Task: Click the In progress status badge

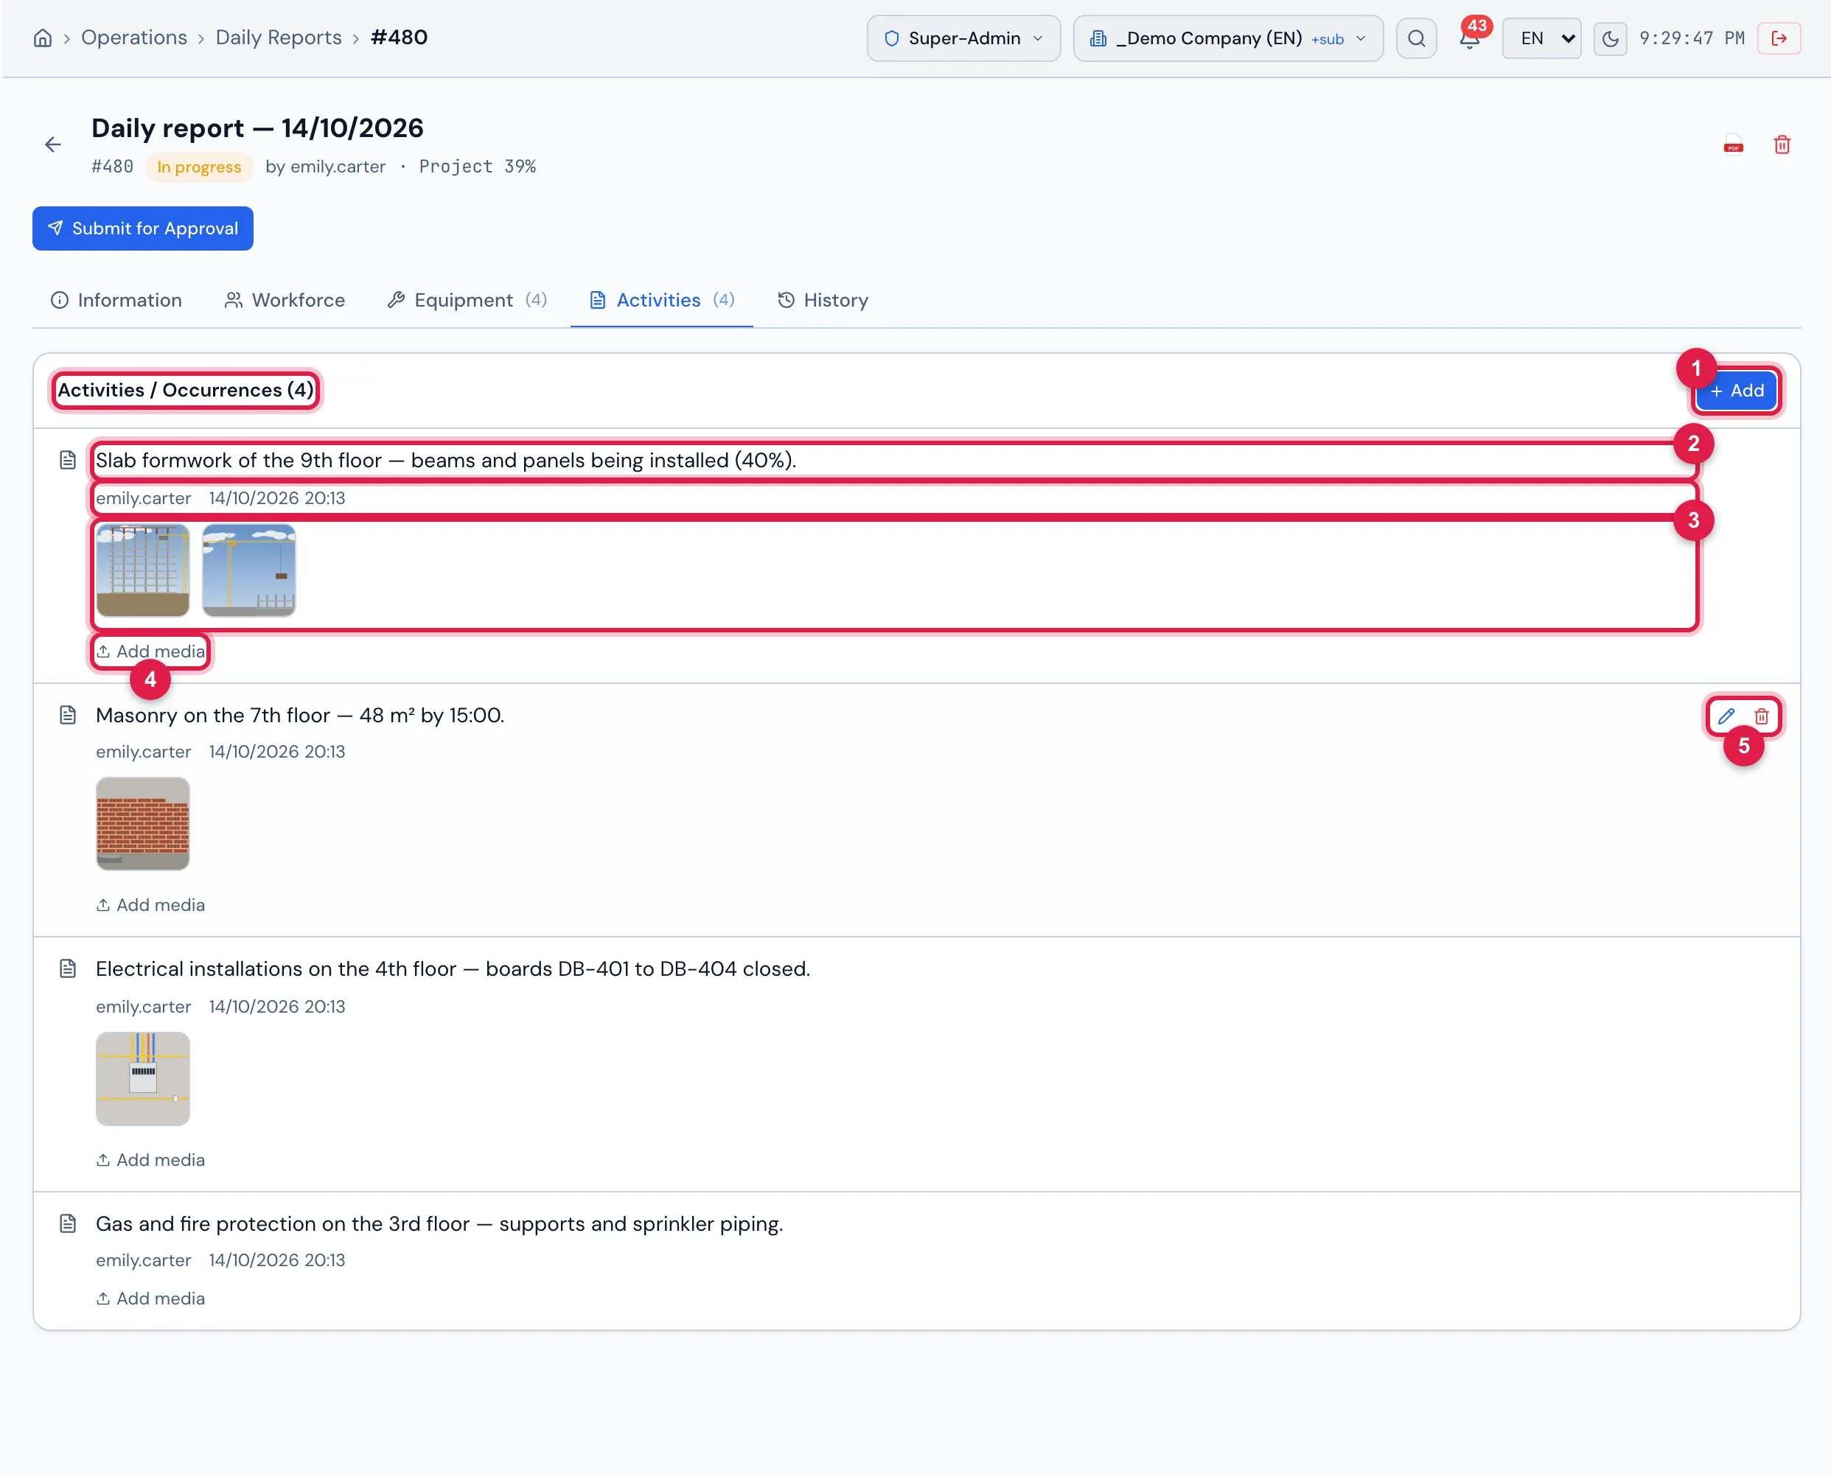Action: click(200, 167)
